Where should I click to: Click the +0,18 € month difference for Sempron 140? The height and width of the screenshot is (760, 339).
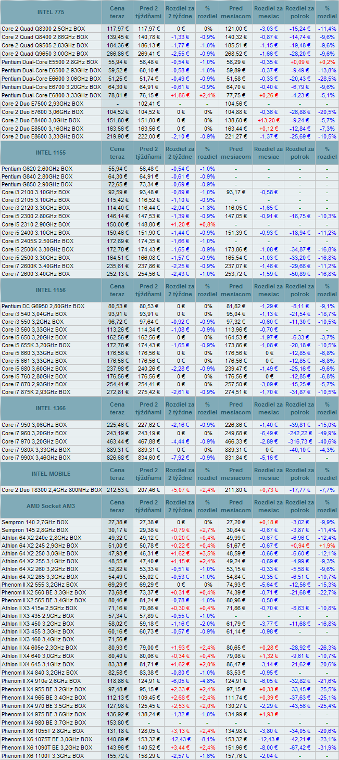pos(269,522)
